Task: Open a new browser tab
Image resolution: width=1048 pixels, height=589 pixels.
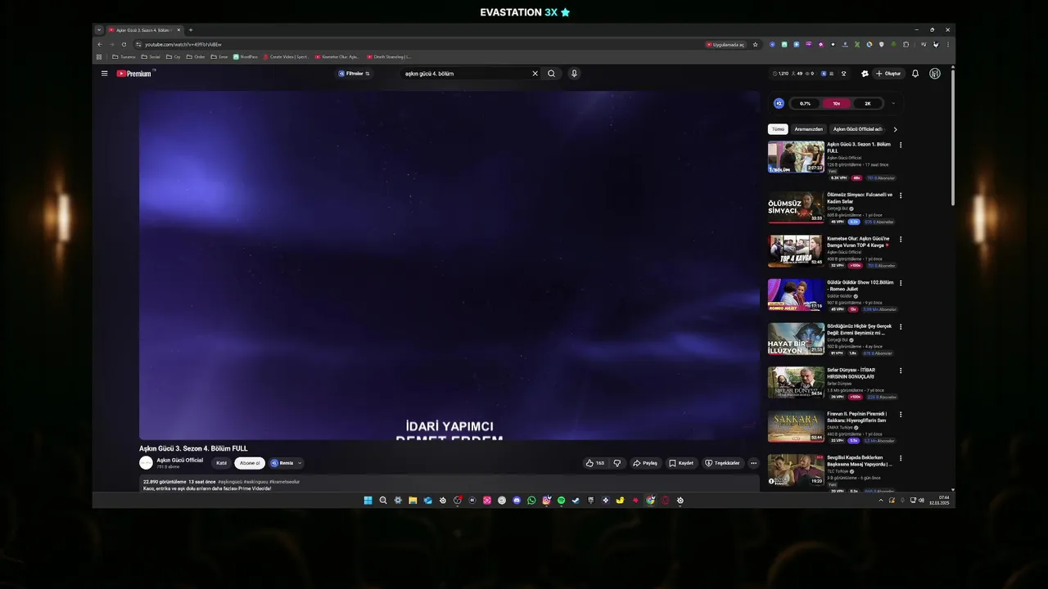Action: [191, 30]
